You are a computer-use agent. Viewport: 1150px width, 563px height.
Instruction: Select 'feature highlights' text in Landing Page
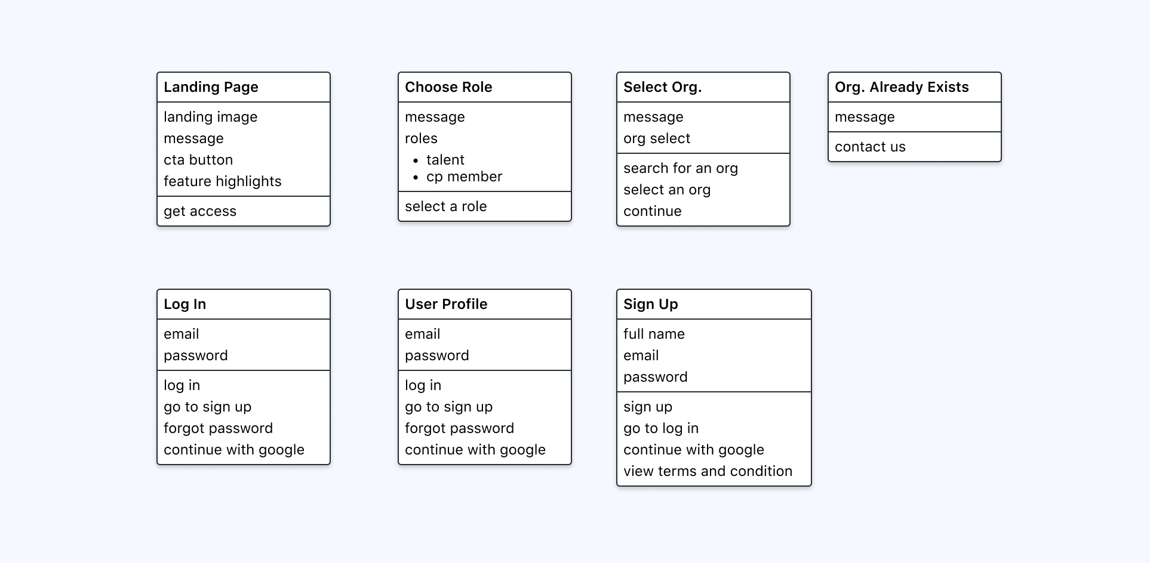pyautogui.click(x=222, y=181)
